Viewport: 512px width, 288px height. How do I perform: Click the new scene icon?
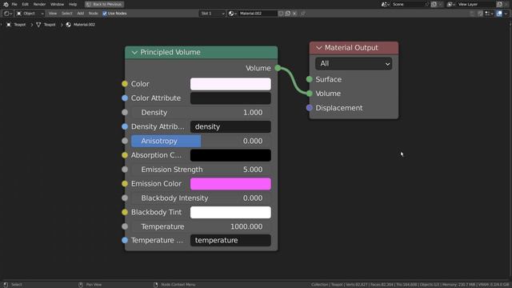[x=434, y=4]
